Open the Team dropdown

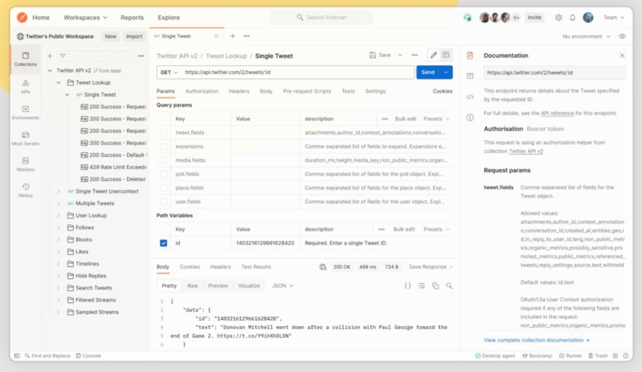614,18
